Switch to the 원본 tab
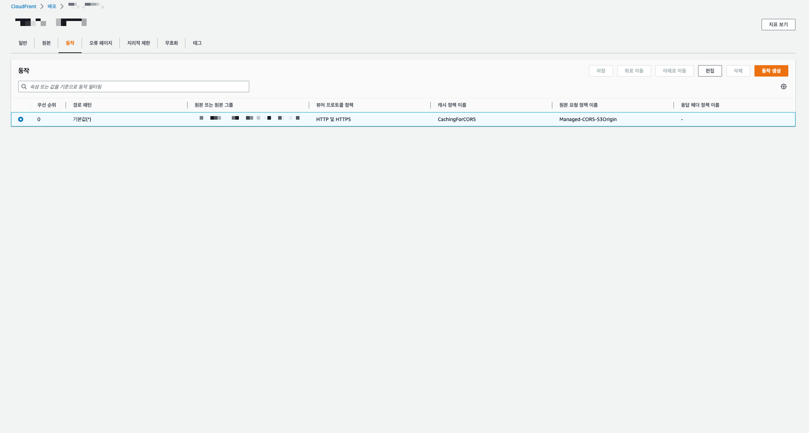The height and width of the screenshot is (433, 809). click(46, 43)
